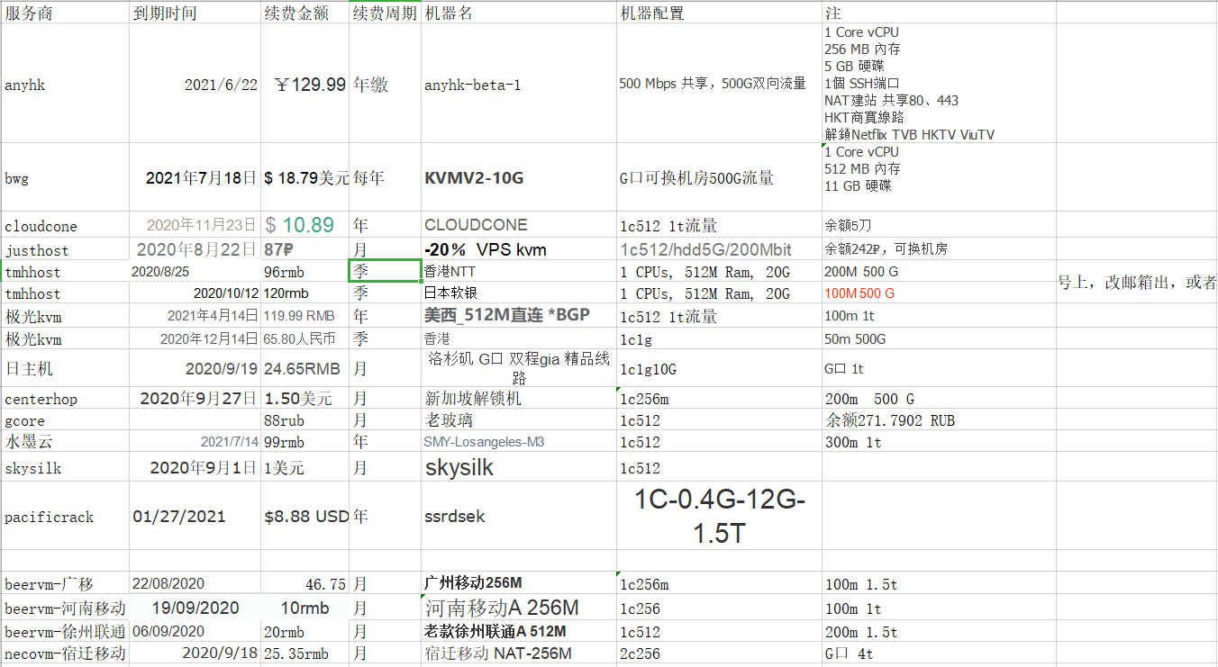Viewport: 1218px width, 667px height.
Task: Click the 2020/8/25 date cell
Action: click(195, 271)
